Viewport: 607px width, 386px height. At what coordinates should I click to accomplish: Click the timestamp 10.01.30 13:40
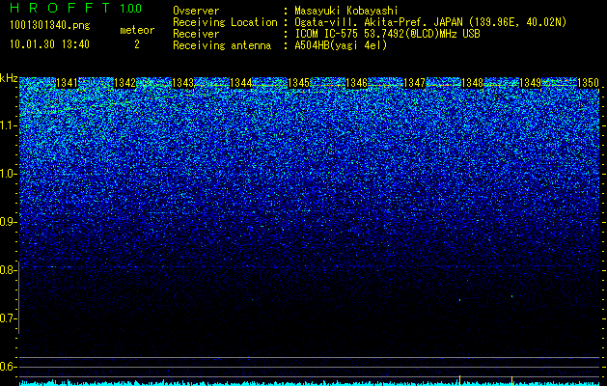click(49, 44)
